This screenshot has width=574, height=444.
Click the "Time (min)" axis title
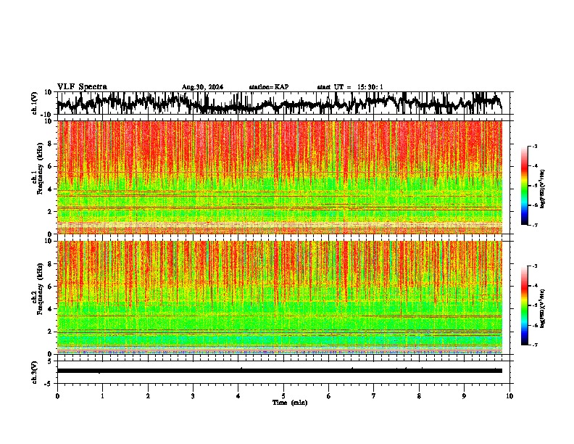[290, 403]
